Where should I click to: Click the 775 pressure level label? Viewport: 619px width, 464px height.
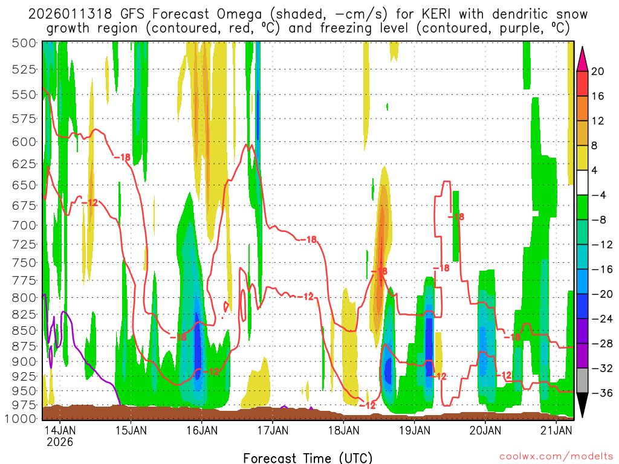(x=24, y=280)
